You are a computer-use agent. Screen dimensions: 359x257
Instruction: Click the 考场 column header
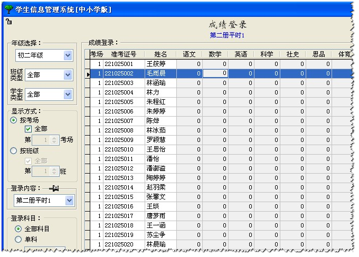pyautogui.click(x=97, y=54)
